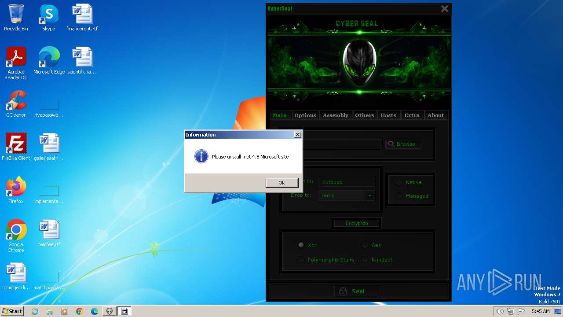Image resolution: width=563 pixels, height=317 pixels.
Task: Open Acrobat Reader DC shortcut
Action: click(16, 63)
